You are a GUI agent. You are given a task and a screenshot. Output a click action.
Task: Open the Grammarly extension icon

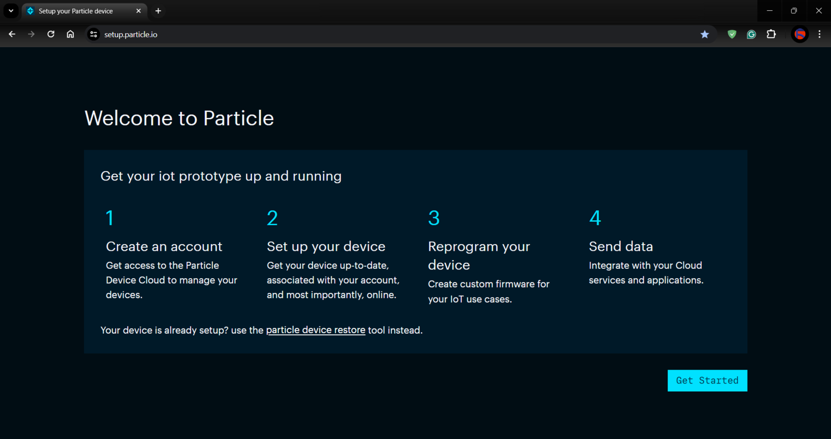click(x=751, y=34)
